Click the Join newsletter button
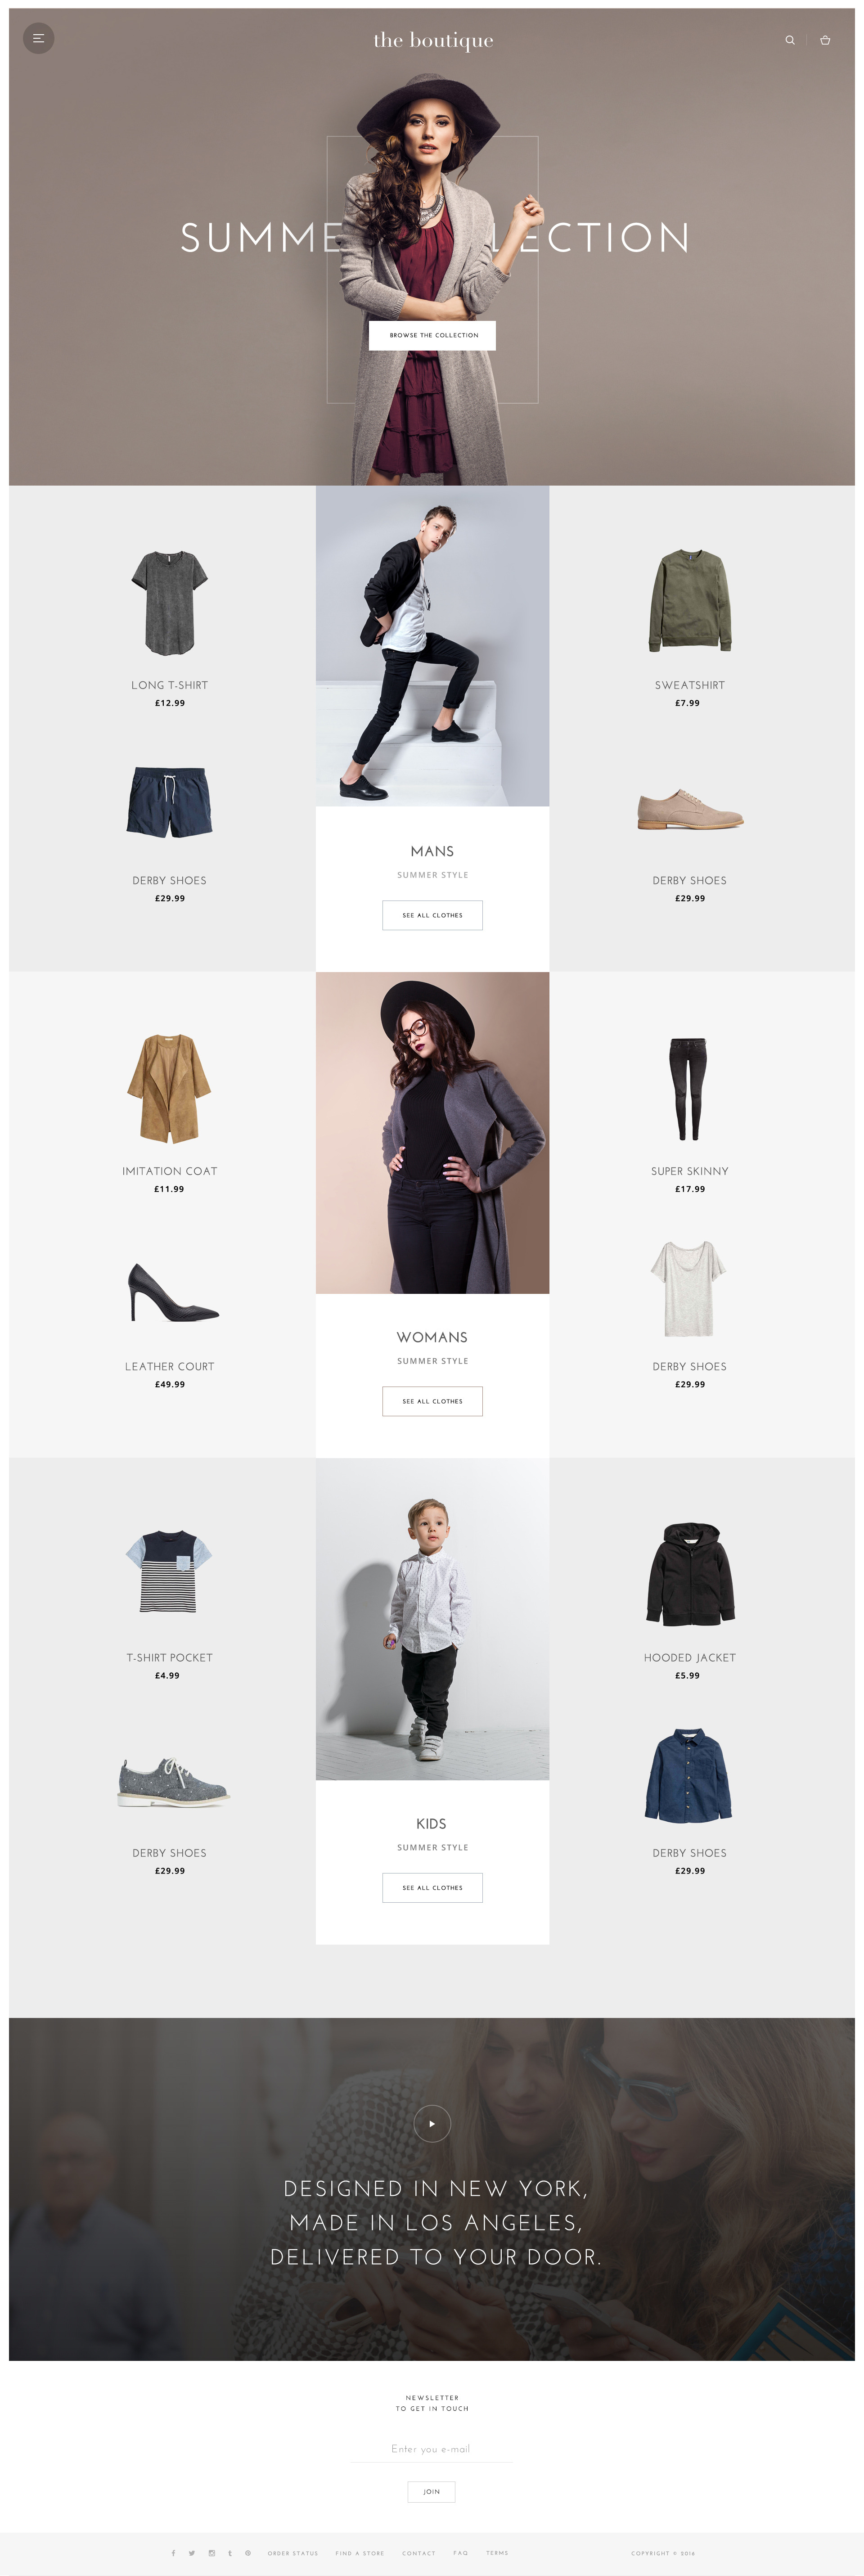Screen dimensions: 864x2576 pos(431,2492)
